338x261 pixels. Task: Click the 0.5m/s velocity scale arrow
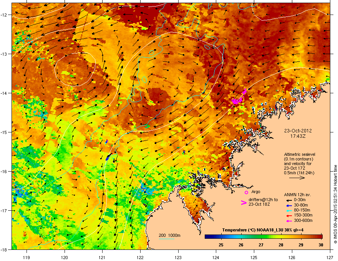pyautogui.click(x=297, y=178)
